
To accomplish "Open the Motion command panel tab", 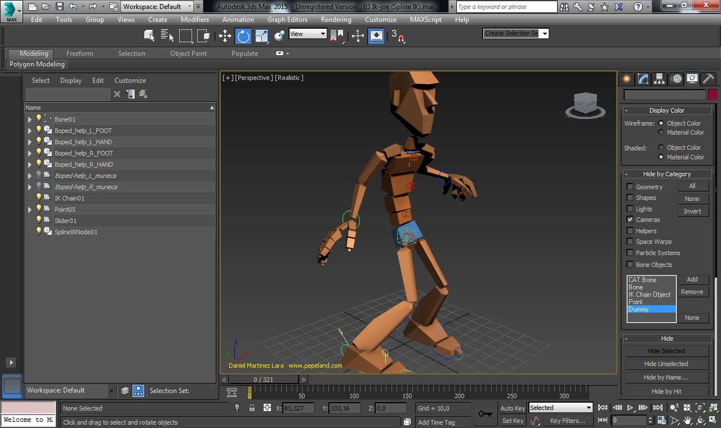I will point(676,79).
